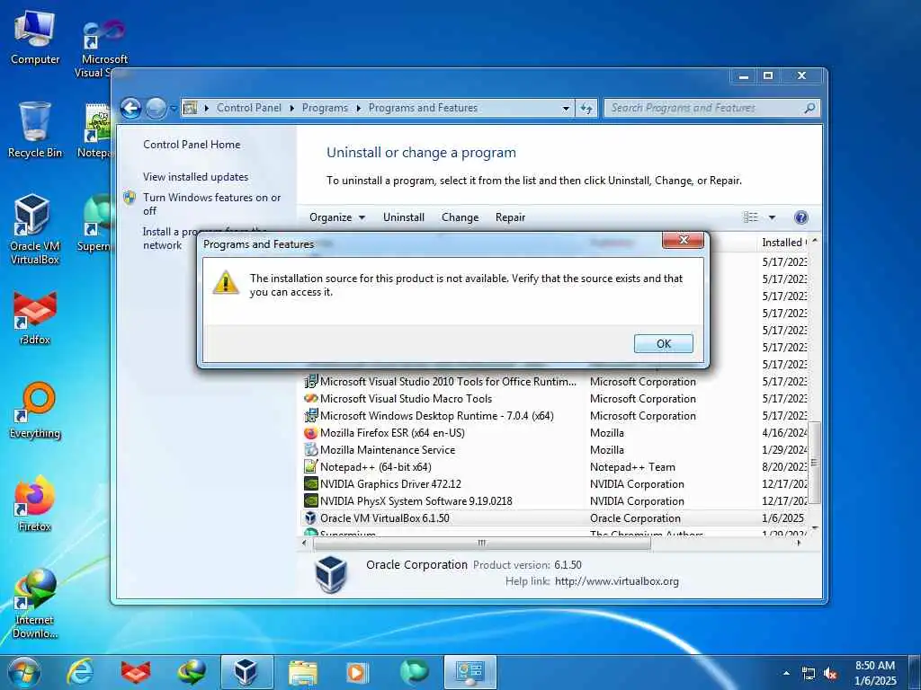Click the scroll up arrow of the list
This screenshot has height=690, width=921.
[814, 241]
